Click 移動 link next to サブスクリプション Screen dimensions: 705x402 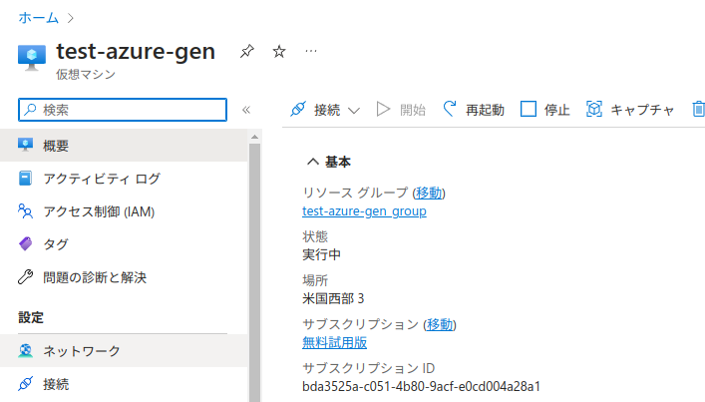(x=440, y=324)
